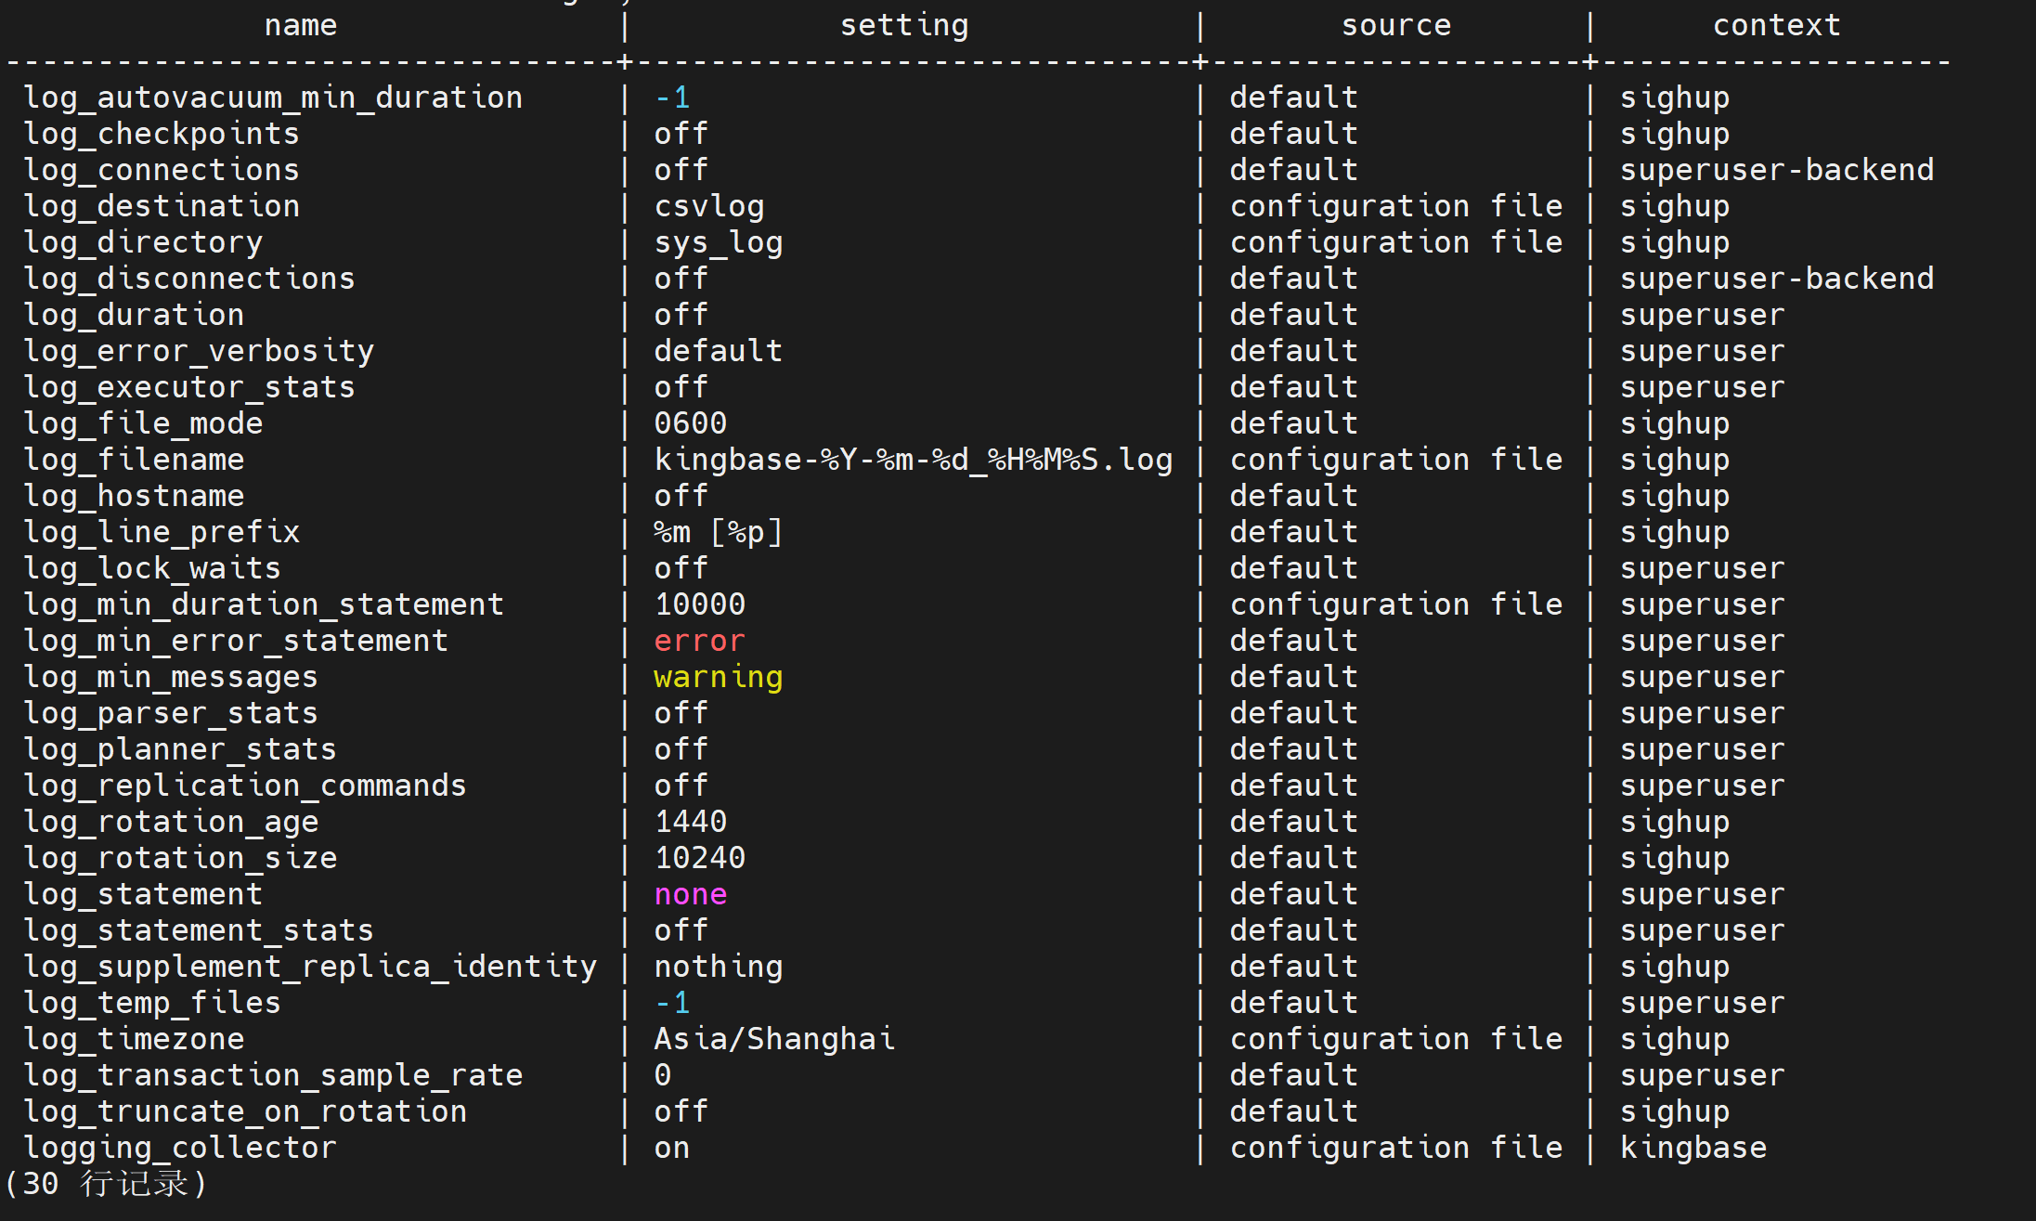Select the kingbase log filename pattern text
The width and height of the screenshot is (2036, 1221).
click(914, 461)
